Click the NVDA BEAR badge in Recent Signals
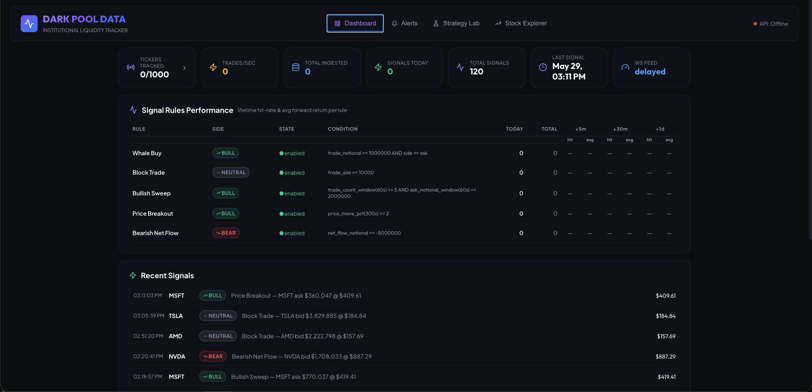The width and height of the screenshot is (812, 392). point(213,356)
